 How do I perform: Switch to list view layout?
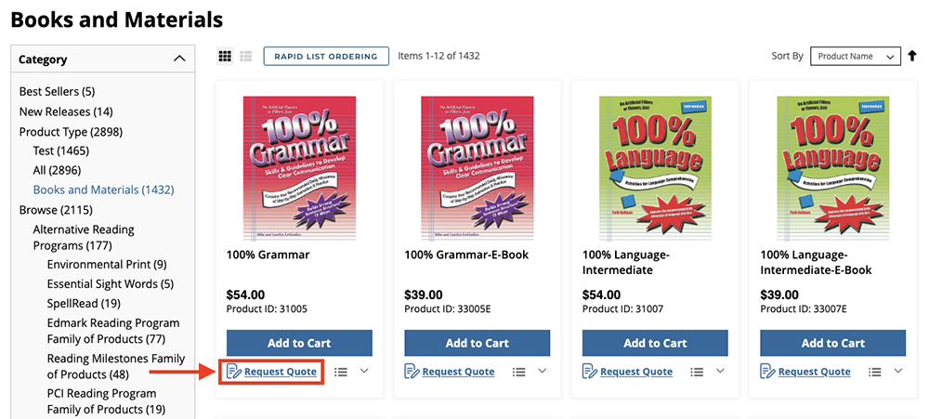pyautogui.click(x=246, y=57)
